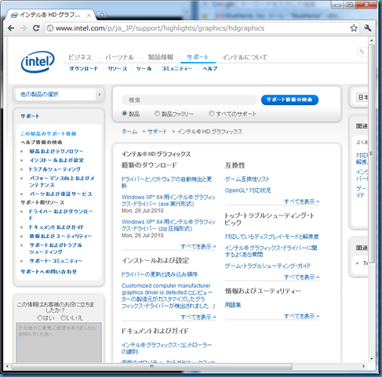382x377 pixels.
Task: Open the 製品情報 menu
Action: [x=161, y=57]
